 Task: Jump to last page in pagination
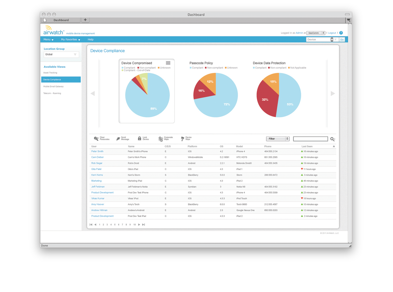click(x=143, y=225)
